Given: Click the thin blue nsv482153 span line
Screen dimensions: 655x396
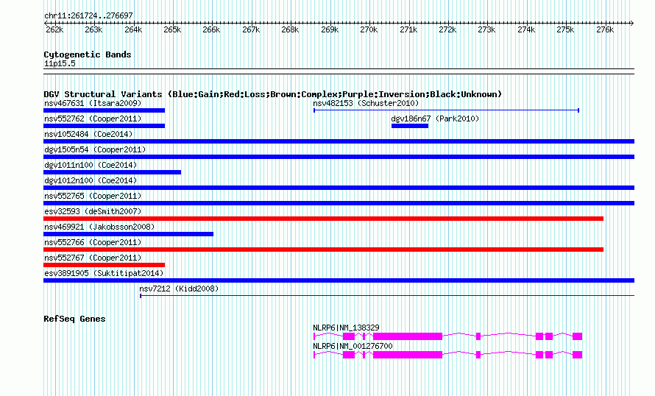Looking at the screenshot, I should pyautogui.click(x=446, y=110).
